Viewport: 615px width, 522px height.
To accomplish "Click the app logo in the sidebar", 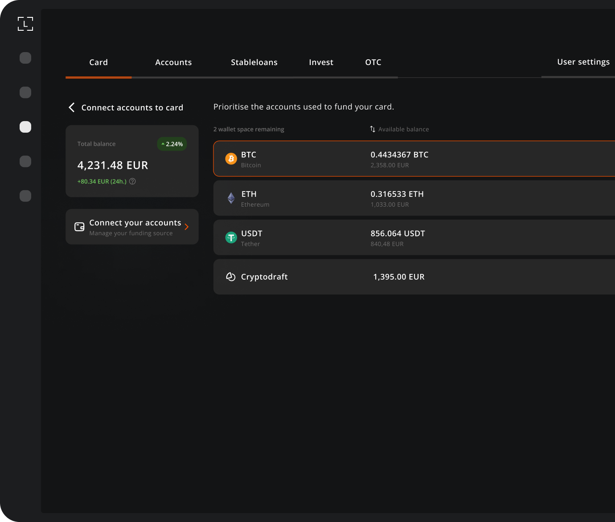I will [25, 24].
